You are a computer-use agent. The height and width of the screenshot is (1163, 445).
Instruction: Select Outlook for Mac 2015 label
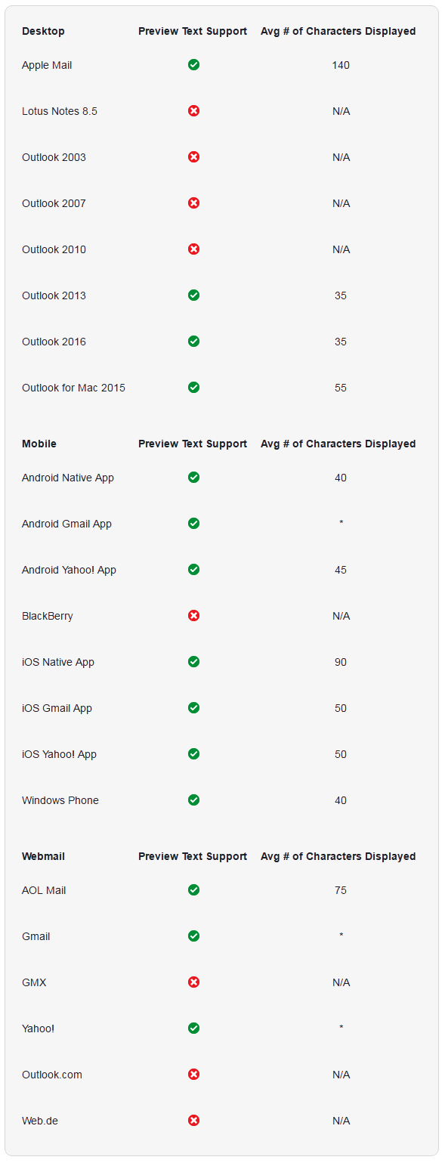(x=73, y=388)
